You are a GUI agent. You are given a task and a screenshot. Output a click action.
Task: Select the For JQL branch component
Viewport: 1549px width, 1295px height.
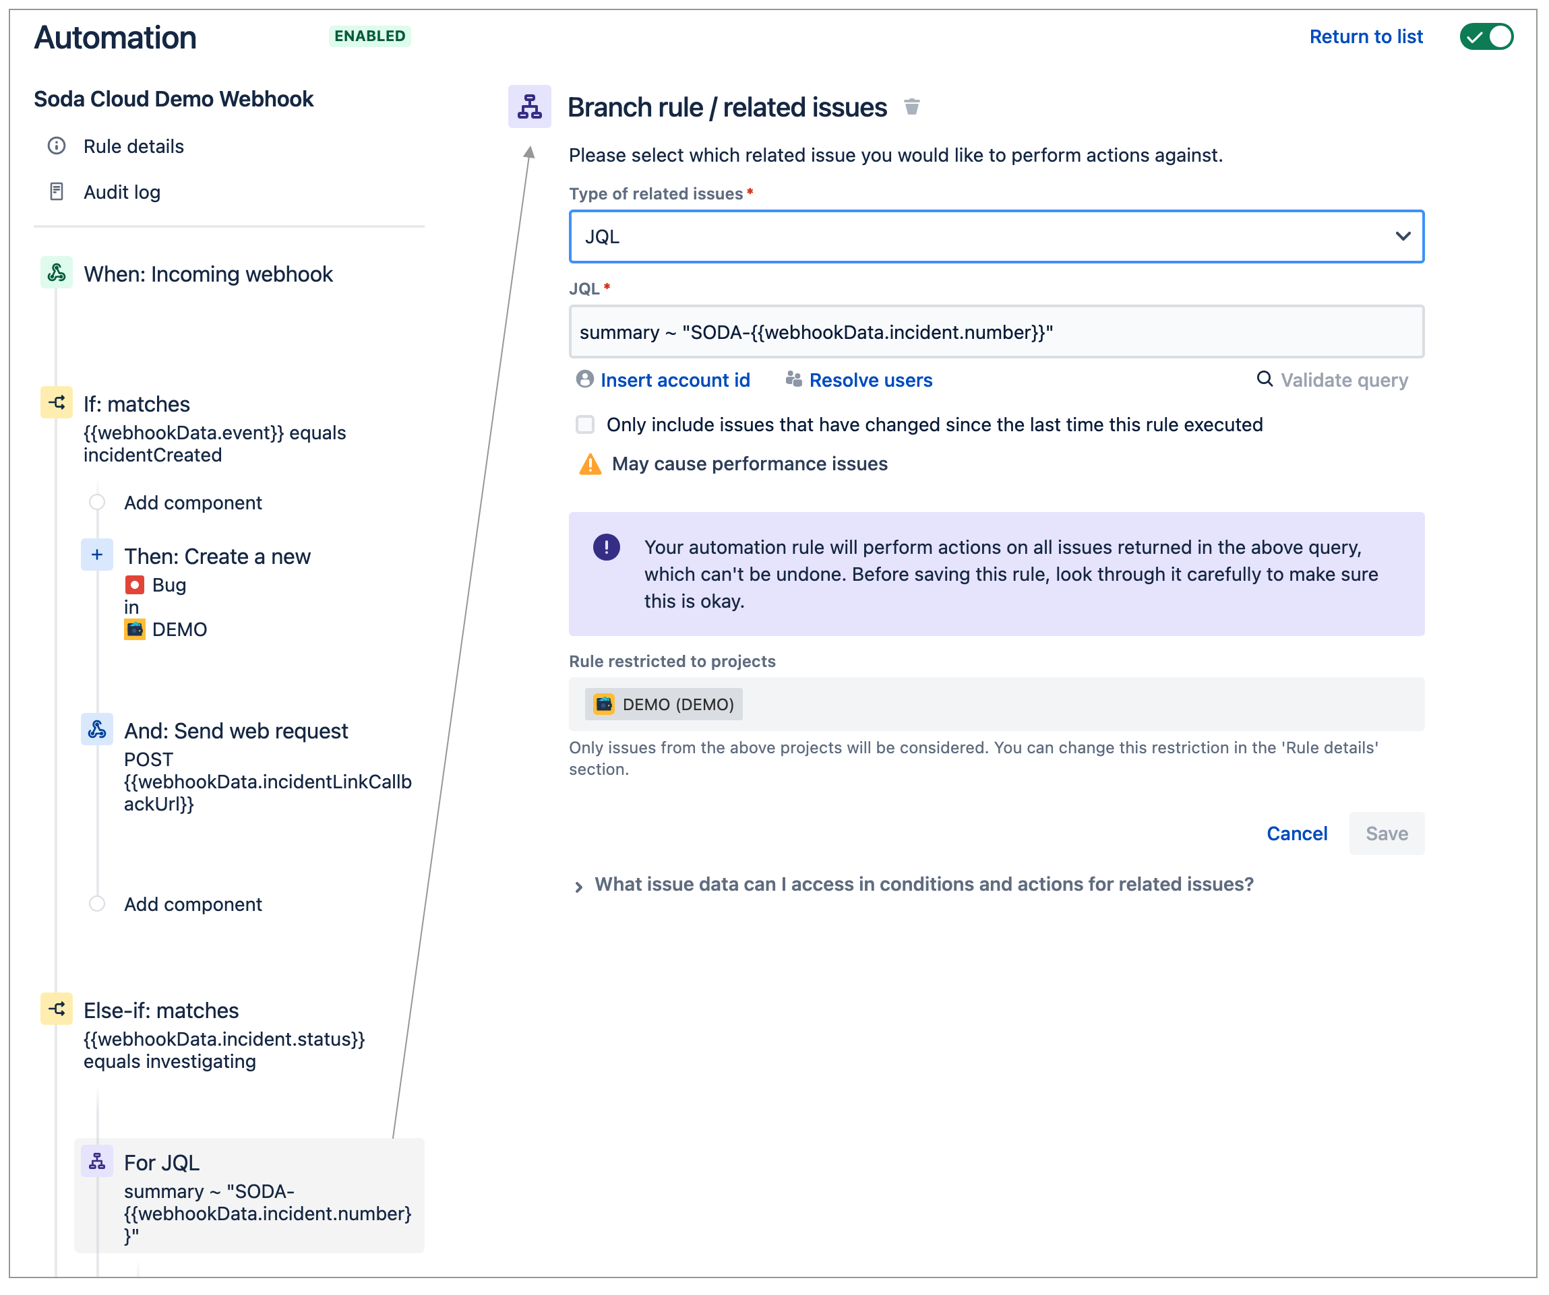pyautogui.click(x=249, y=1196)
